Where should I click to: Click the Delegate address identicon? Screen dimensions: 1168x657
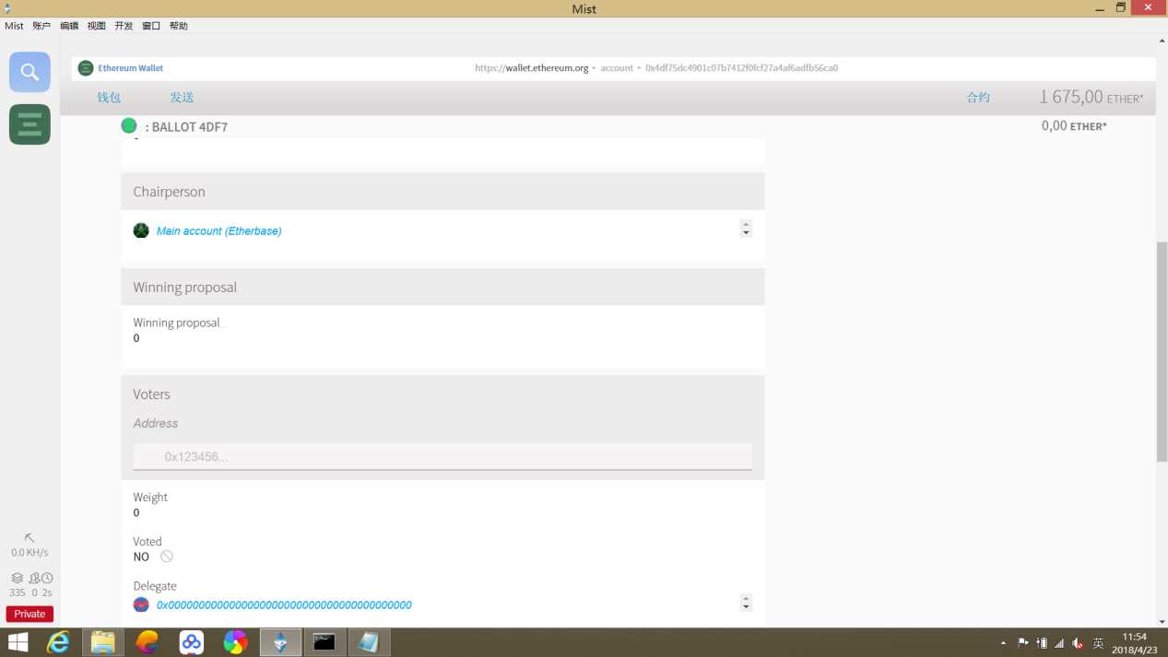pyautogui.click(x=141, y=604)
